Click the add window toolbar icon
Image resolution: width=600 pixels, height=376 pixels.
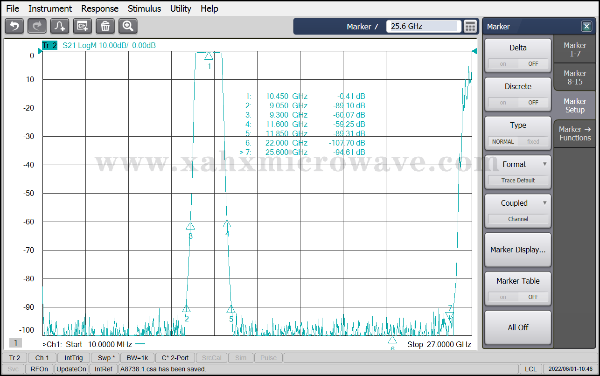pos(83,26)
